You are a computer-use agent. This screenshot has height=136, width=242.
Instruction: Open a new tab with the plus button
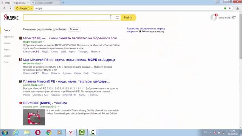pyautogui.click(x=63, y=3)
